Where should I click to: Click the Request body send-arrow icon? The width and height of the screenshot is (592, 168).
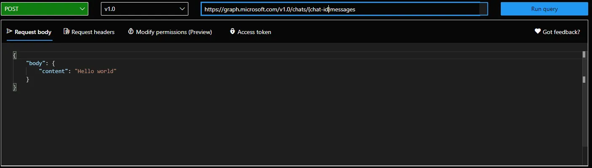(10, 31)
